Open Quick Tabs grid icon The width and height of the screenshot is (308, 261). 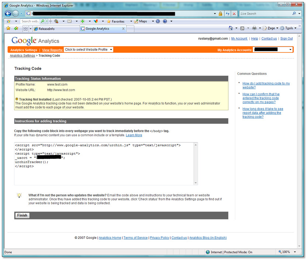[x=25, y=29]
